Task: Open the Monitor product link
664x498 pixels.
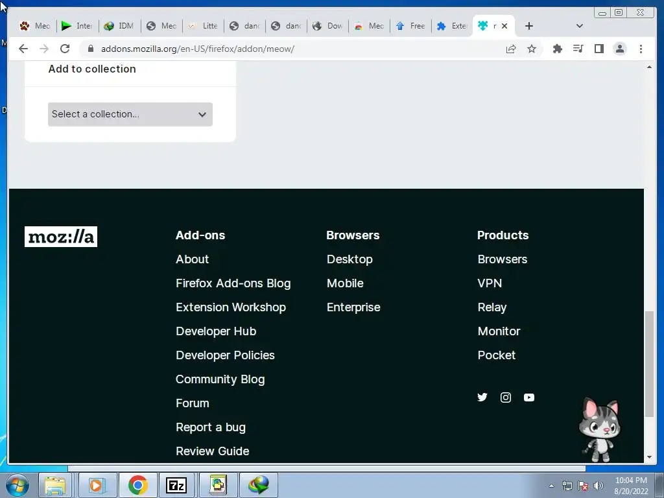Action: tap(499, 331)
